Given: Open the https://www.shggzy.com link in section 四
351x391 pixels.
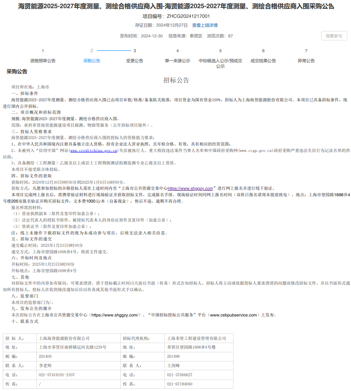Looking at the screenshot, I should [190, 188].
